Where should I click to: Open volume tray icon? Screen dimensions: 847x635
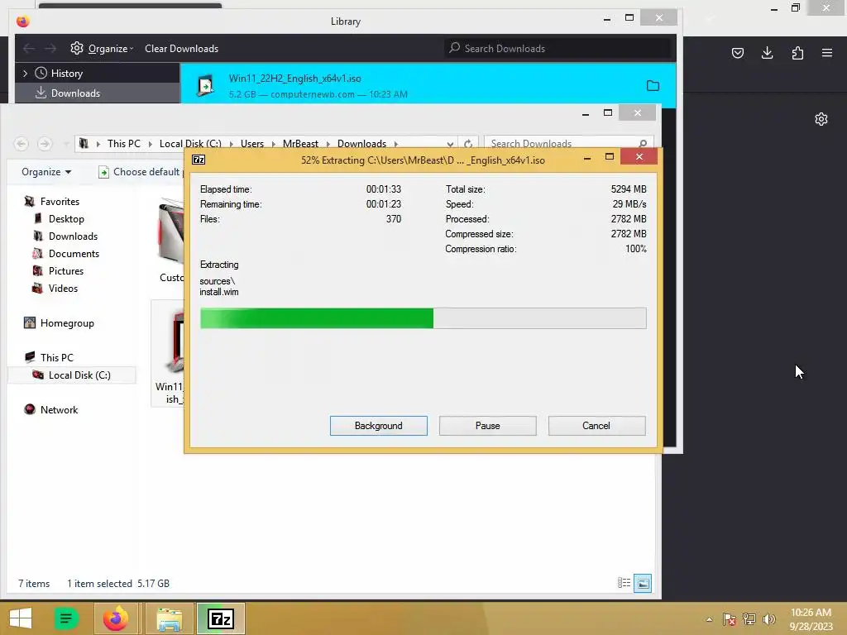[x=768, y=618]
